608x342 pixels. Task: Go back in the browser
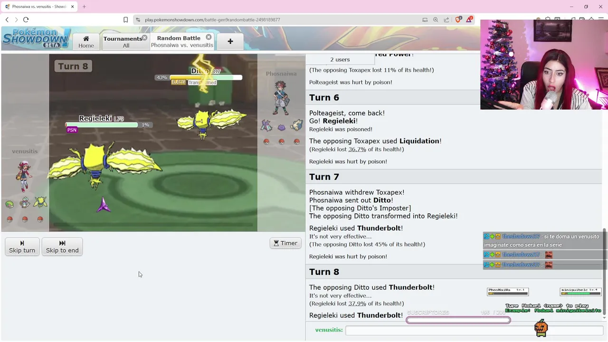coord(7,19)
